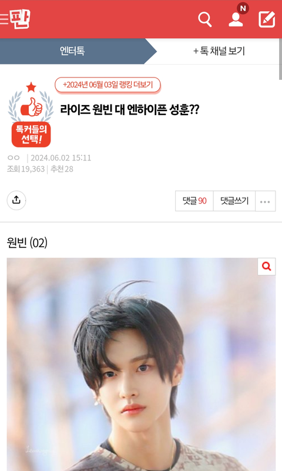Click the N notification badge

pos(243,8)
